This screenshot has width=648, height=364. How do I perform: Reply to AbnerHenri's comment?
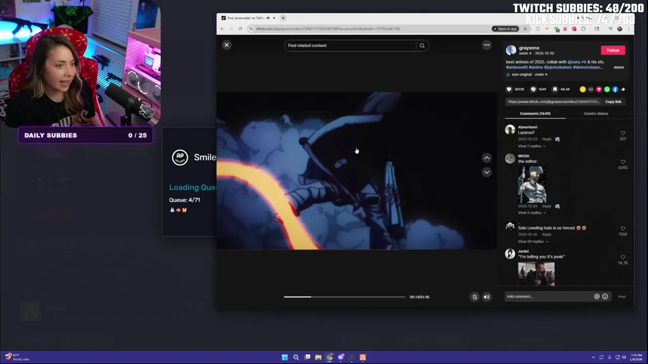tap(547, 139)
